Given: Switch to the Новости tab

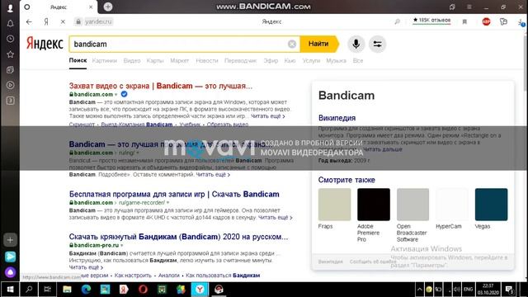Looking at the screenshot, I should click(207, 60).
